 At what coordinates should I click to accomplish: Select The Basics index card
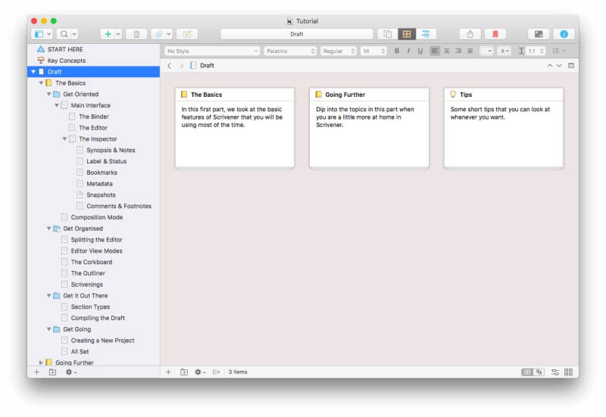(x=235, y=128)
